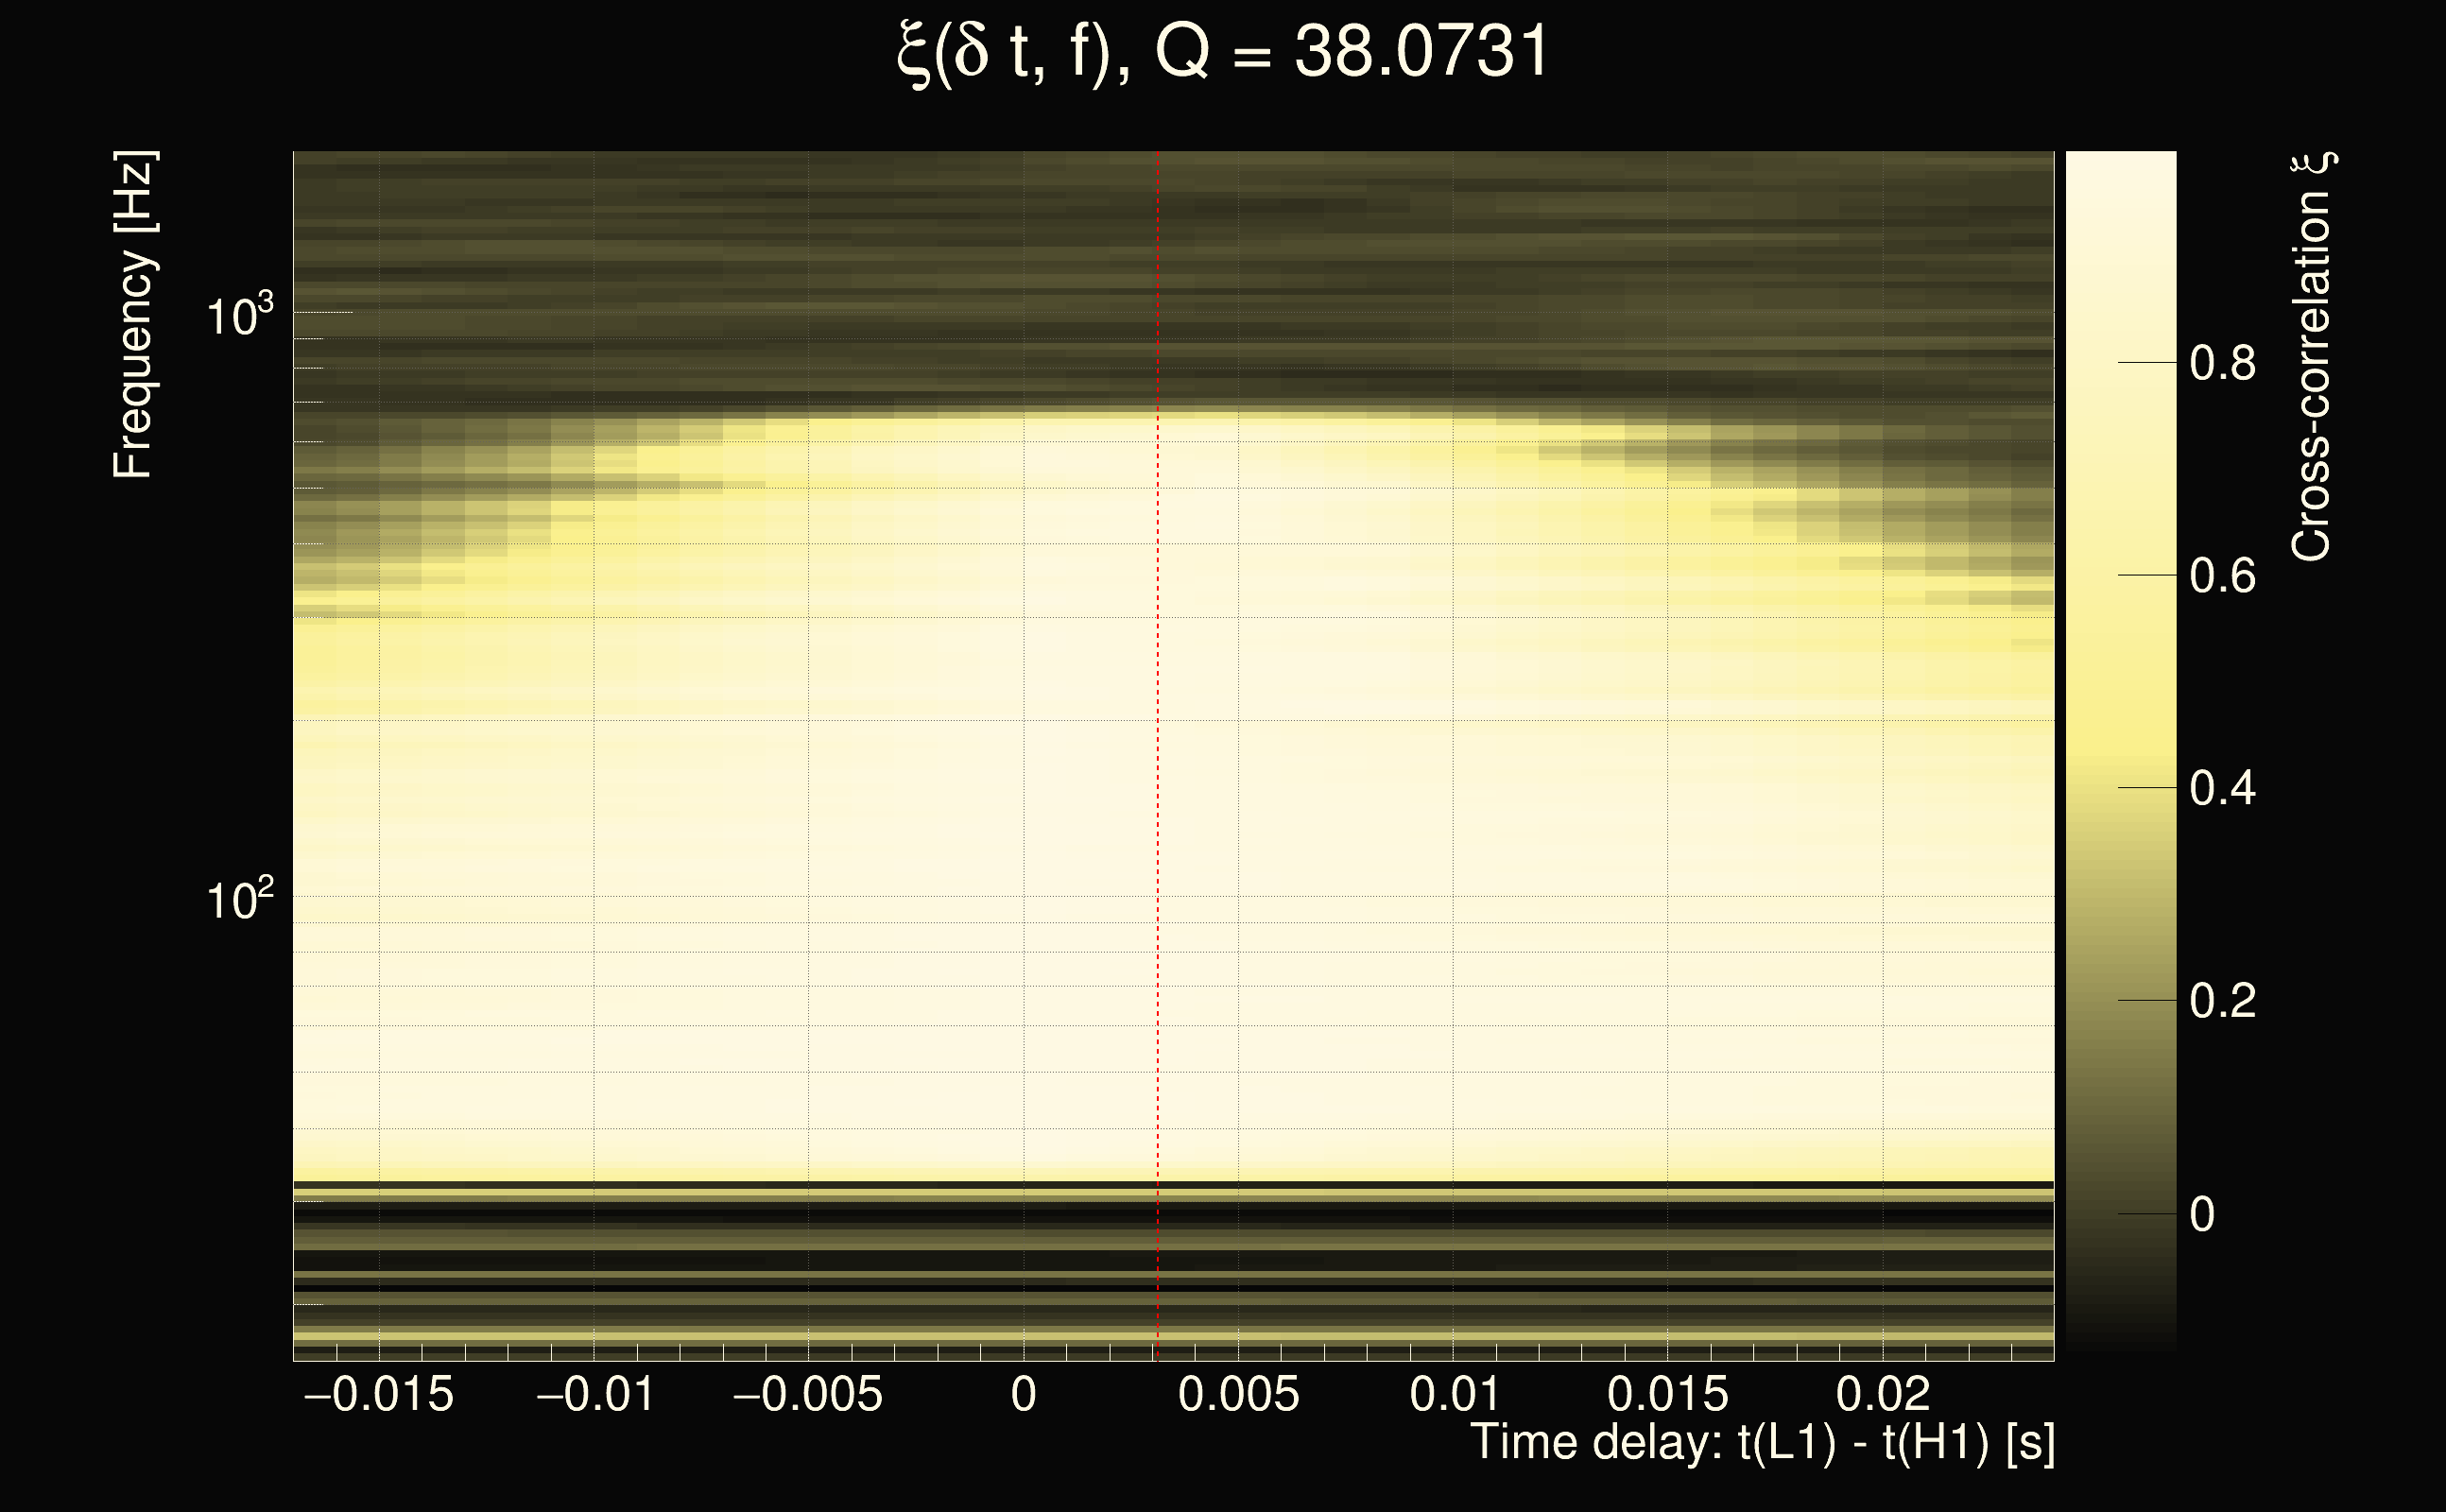Click the 0.4 tick label on the colorbar

coord(2222,788)
